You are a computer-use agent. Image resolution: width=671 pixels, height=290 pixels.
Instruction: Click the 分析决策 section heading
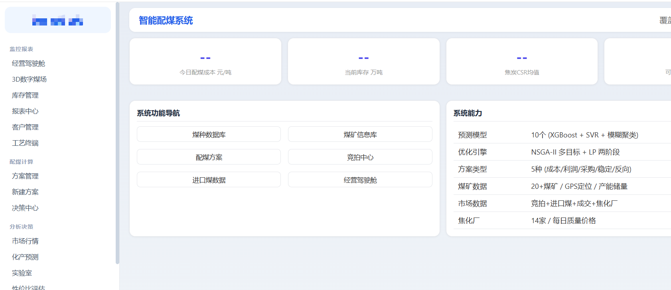(x=22, y=227)
